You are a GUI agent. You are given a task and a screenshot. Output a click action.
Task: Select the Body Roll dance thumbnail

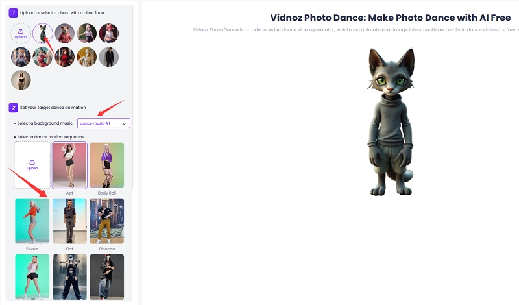tap(107, 165)
